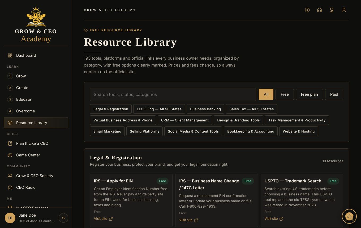The image size is (361, 228).
Task: Visit site for USPTO Trademark Search
Action: [x=274, y=219]
